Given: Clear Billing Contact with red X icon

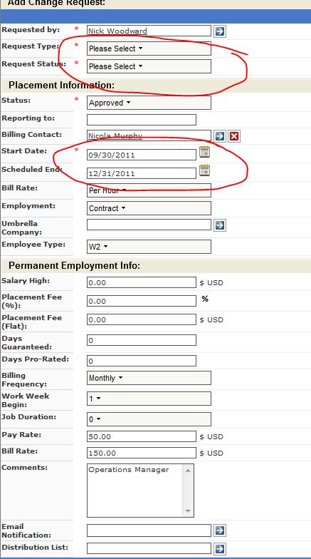Looking at the screenshot, I should [x=234, y=135].
